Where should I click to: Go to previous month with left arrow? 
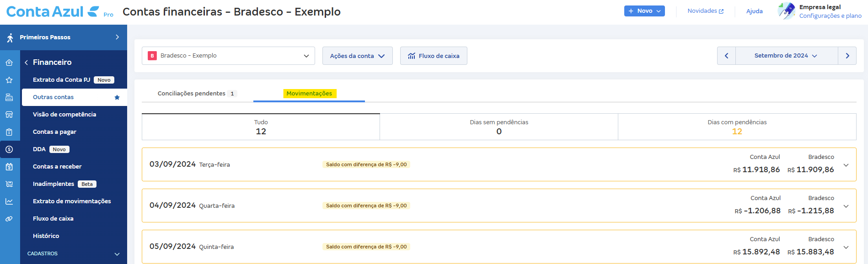(726, 56)
